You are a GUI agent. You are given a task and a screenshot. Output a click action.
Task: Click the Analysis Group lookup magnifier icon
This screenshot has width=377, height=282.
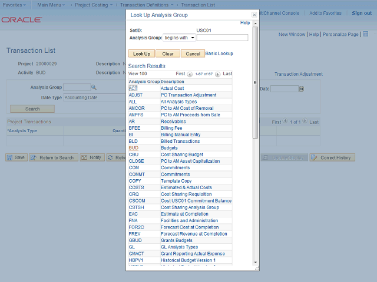click(x=94, y=88)
